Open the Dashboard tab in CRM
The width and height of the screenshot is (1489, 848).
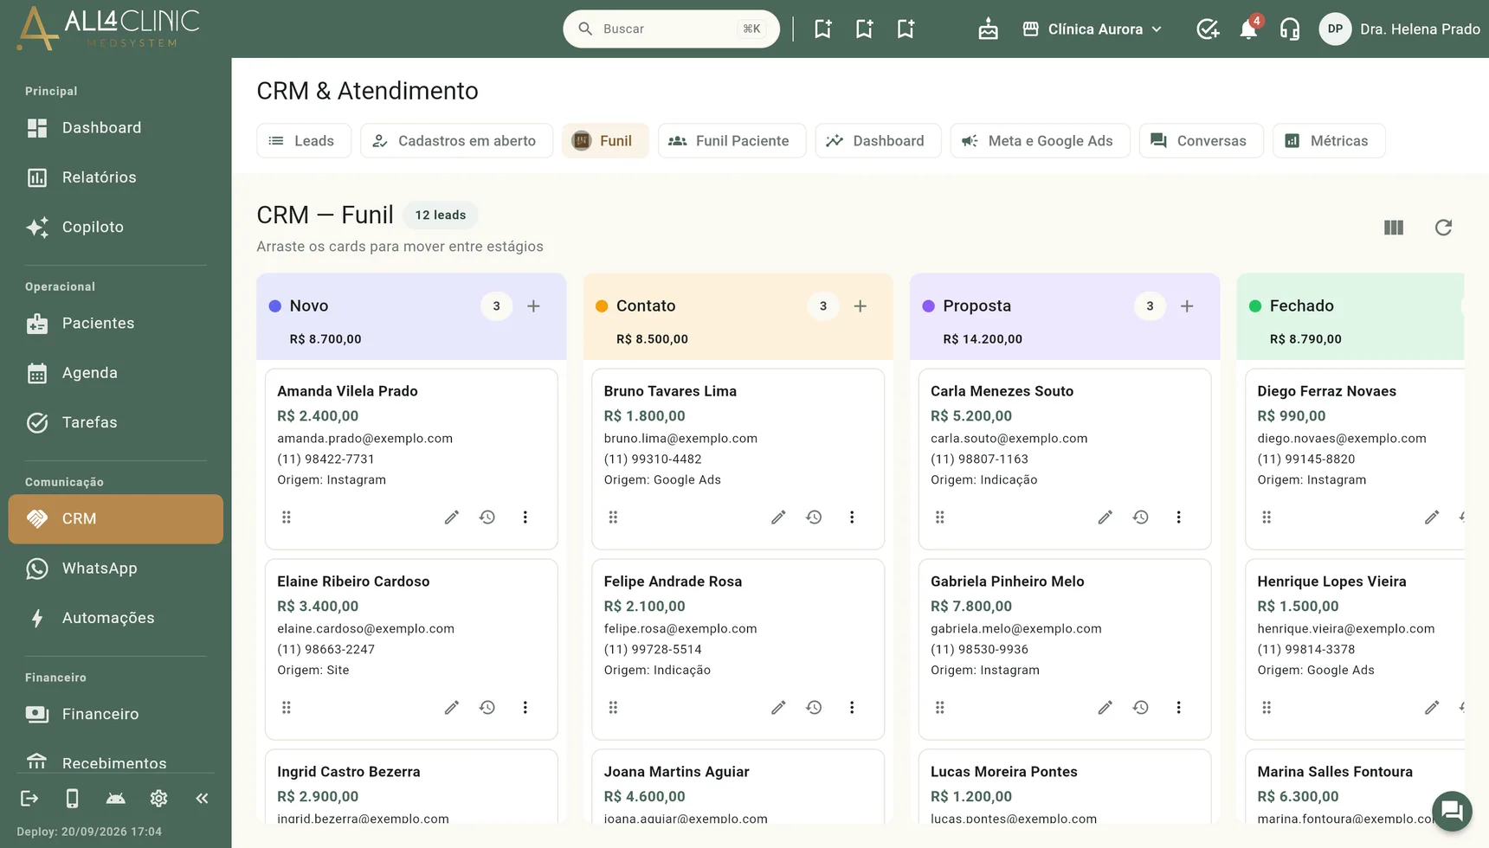(878, 141)
